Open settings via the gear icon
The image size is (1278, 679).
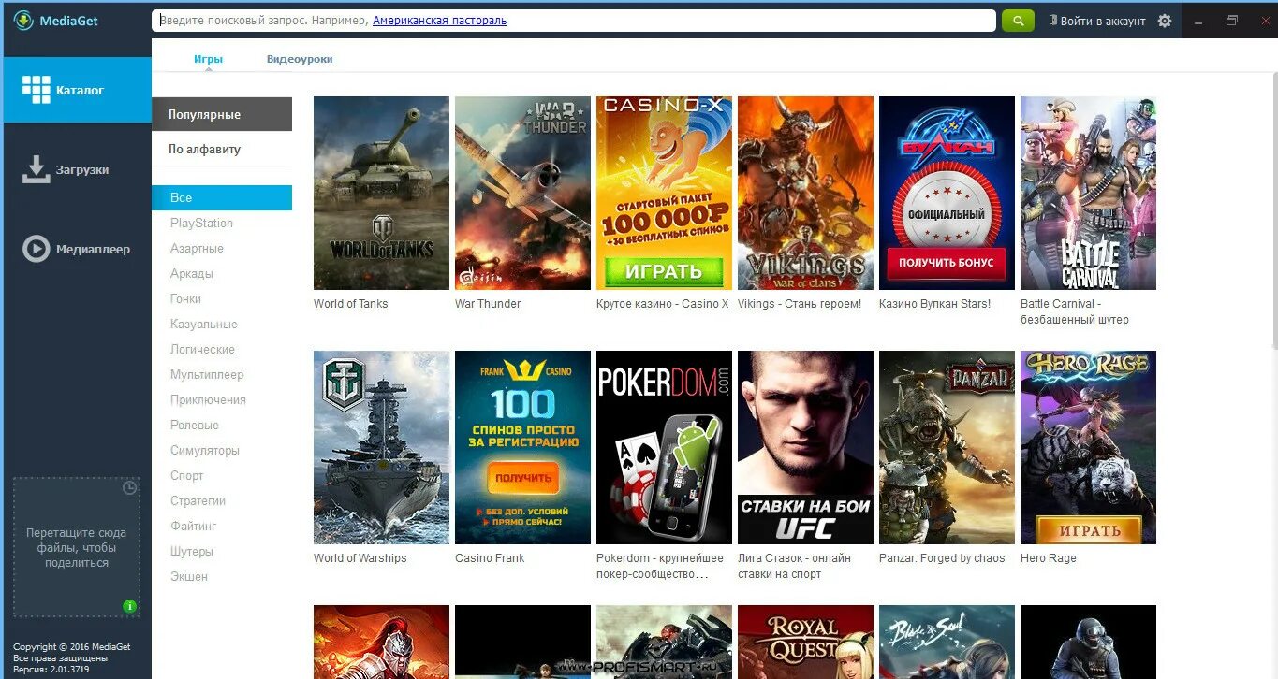coord(1165,21)
